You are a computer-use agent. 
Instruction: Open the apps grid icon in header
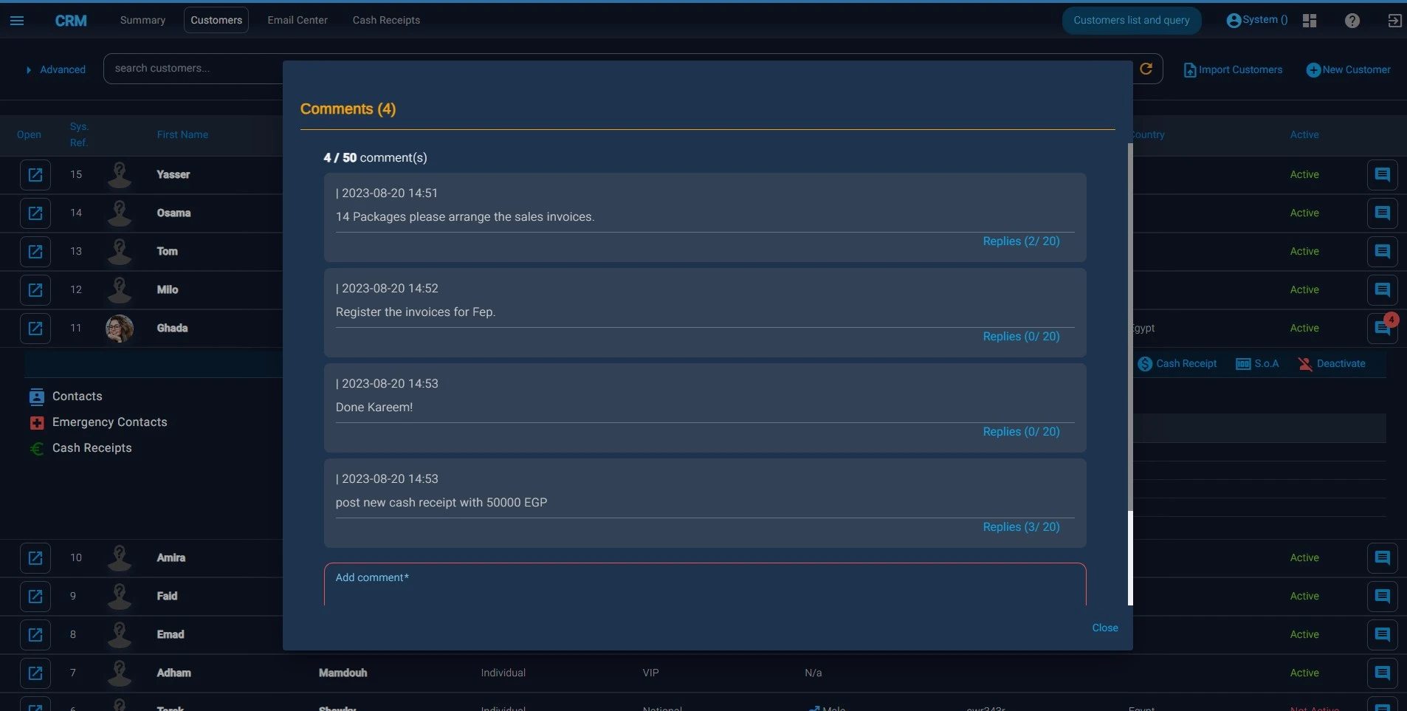click(x=1310, y=21)
